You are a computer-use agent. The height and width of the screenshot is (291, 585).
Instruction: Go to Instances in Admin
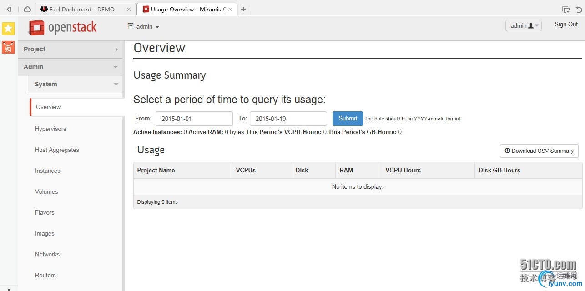pos(48,171)
